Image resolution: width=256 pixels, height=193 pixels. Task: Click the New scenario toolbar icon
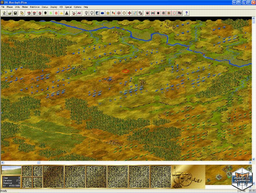pos(4,13)
